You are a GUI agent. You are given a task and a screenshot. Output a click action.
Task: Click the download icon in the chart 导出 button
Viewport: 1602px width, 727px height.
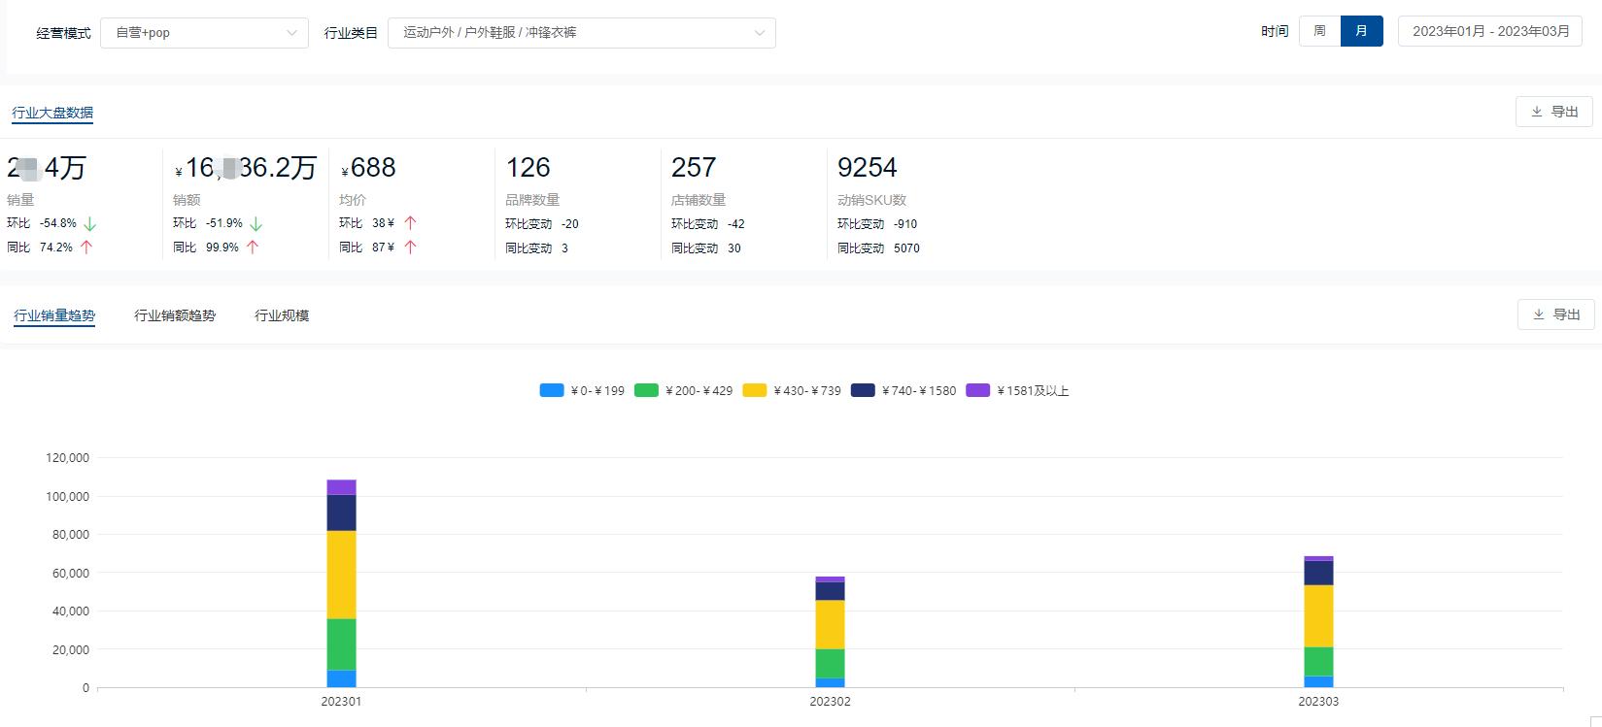pos(1539,314)
